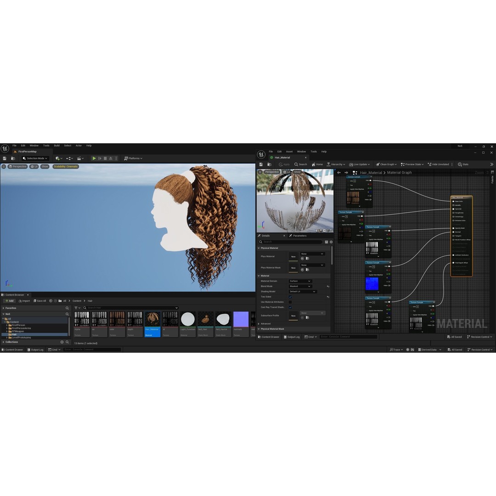Open the Import button in the Content Browser
This screenshot has height=496, width=496.
[24, 300]
